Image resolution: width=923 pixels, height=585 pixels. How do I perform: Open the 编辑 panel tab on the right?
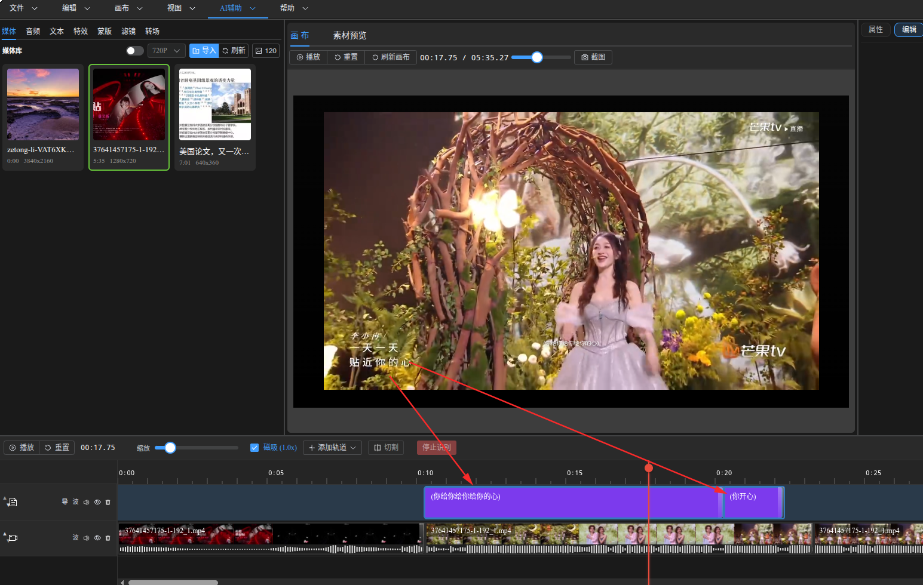[909, 29]
